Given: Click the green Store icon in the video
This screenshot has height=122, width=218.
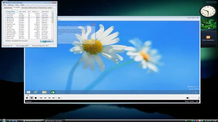Looking at the screenshot, I should 53,92.
